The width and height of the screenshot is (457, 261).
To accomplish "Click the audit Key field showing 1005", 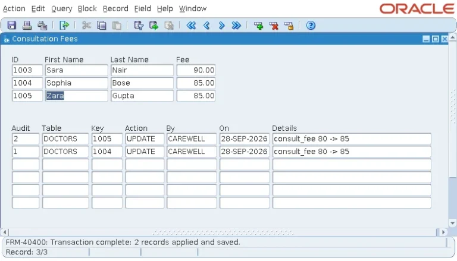I will tap(107, 139).
